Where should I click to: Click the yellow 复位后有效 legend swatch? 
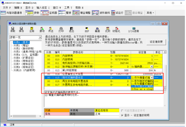pos(107,110)
